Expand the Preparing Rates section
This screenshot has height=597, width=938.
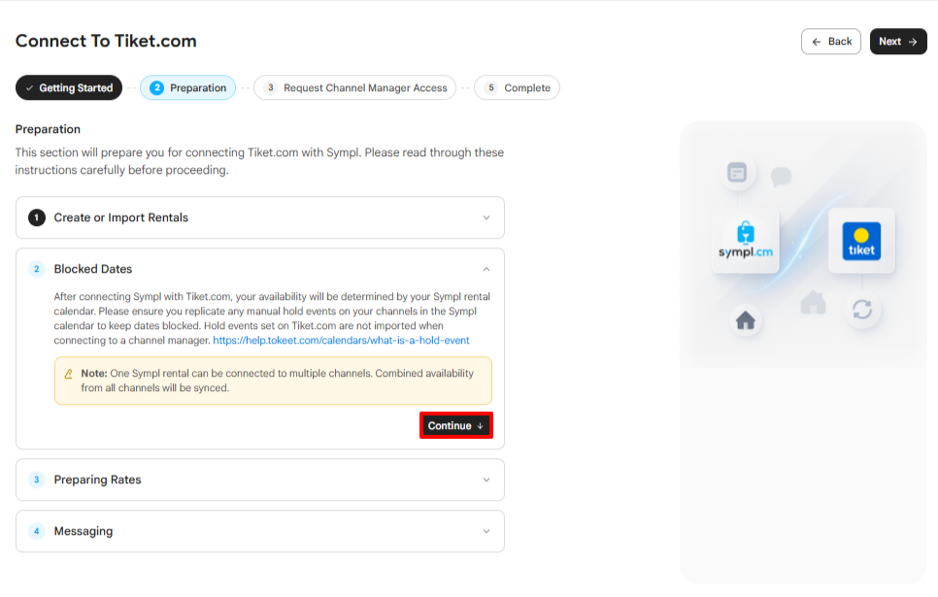click(x=260, y=480)
